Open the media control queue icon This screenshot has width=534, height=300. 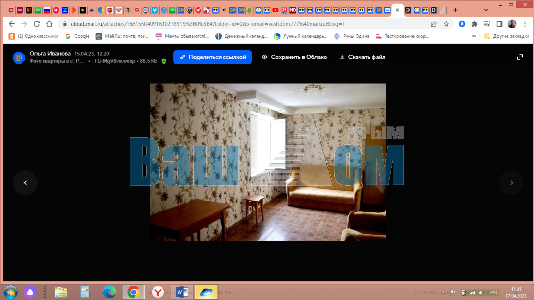(x=487, y=24)
